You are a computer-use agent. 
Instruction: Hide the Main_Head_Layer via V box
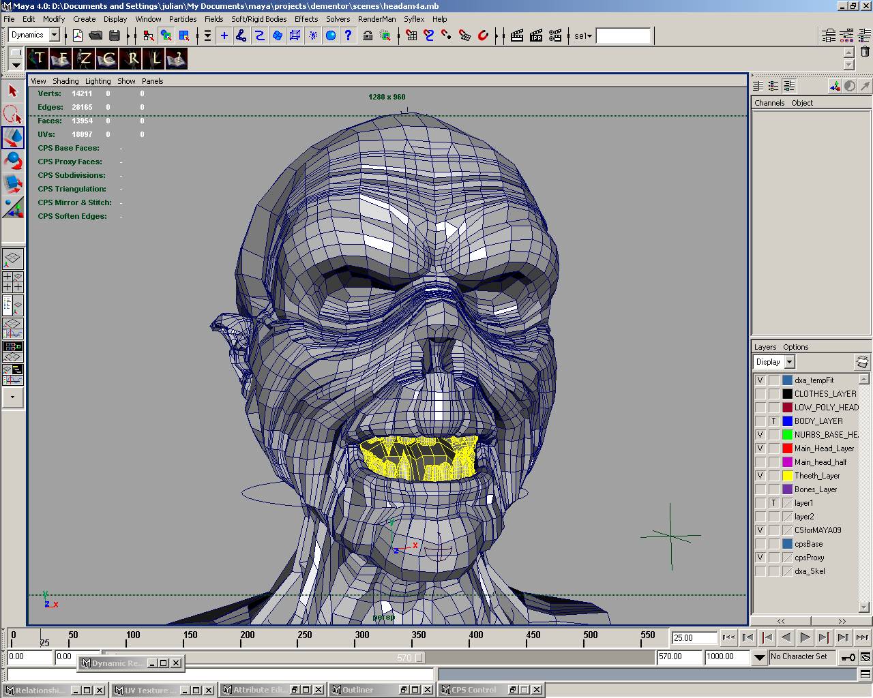760,449
